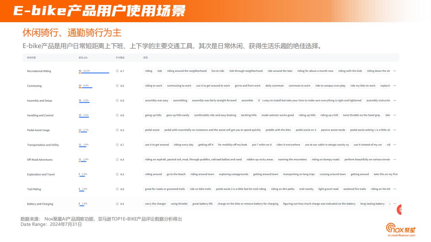The width and height of the screenshot is (431, 242).
Task: Click the Commuting percentage bar
Action: point(86,88)
